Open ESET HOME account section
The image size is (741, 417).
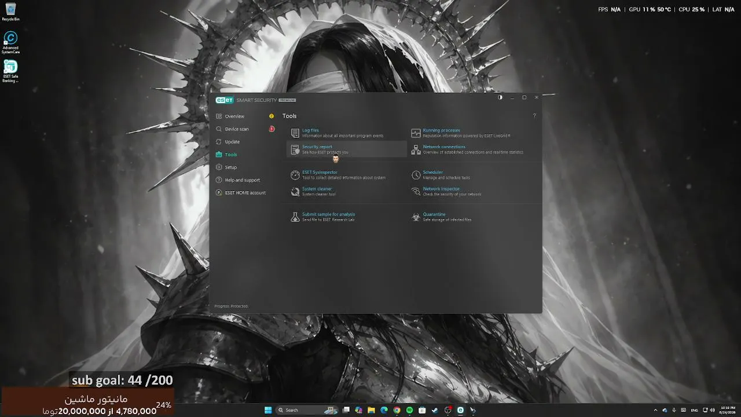tap(245, 193)
